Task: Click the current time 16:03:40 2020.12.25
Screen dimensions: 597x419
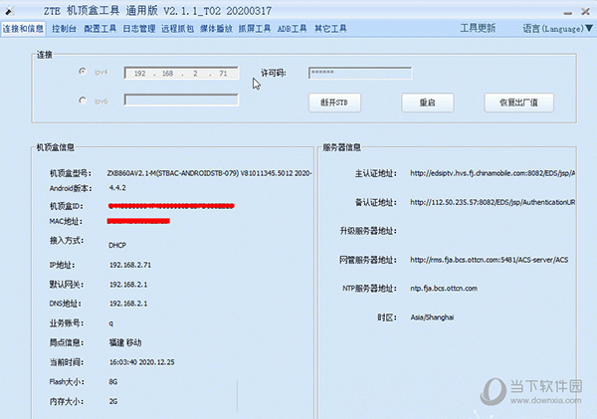Action: 142,362
